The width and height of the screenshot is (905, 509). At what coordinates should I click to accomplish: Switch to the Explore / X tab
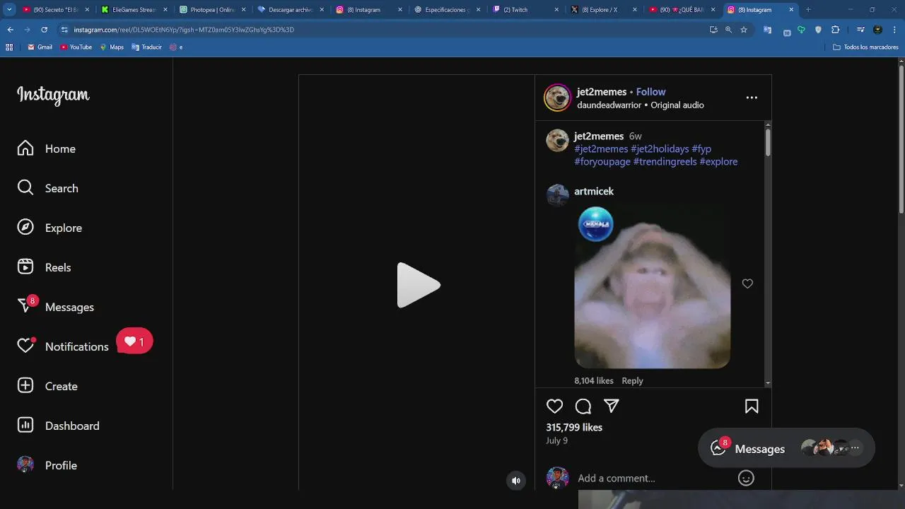604,10
